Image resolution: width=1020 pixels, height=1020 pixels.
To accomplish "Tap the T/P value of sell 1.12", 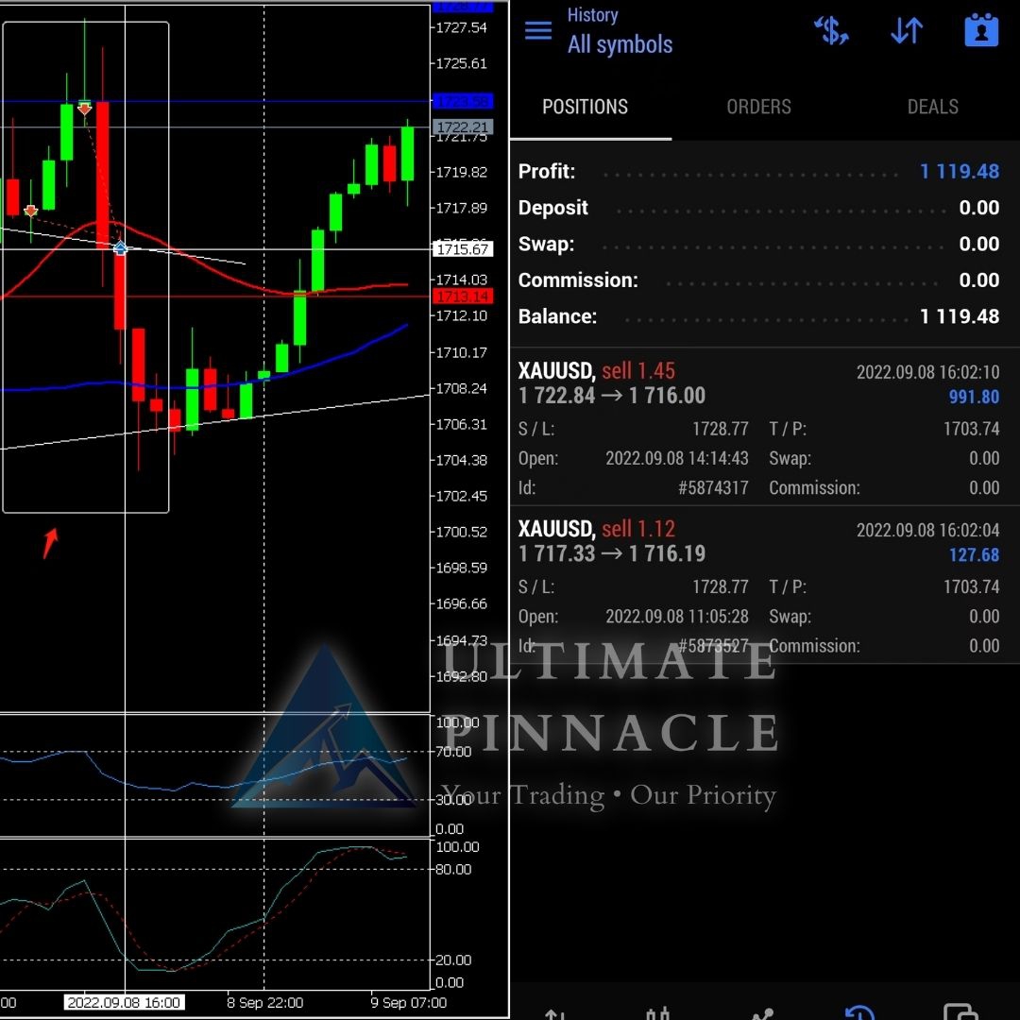I will [x=971, y=586].
